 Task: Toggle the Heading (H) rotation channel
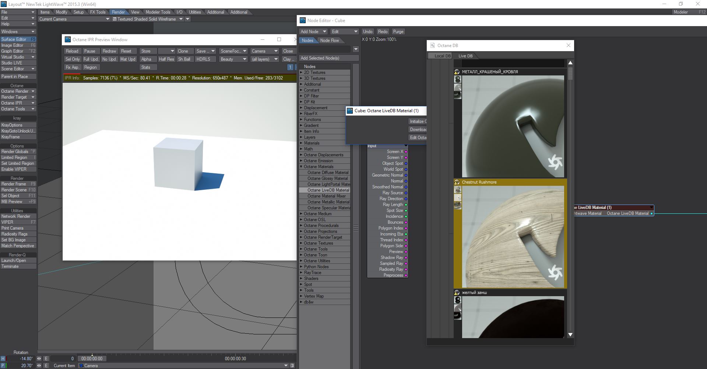(x=3, y=358)
